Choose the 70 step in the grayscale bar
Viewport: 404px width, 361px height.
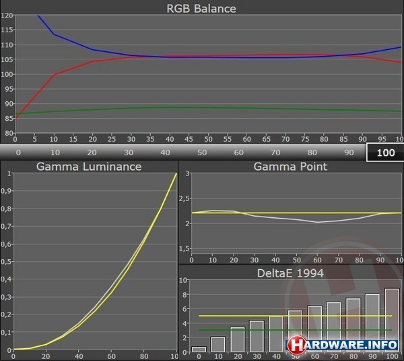tap(275, 152)
